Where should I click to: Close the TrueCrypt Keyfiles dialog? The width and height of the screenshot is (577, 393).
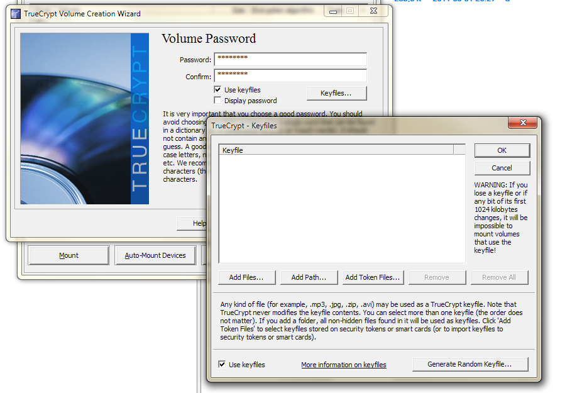coord(522,123)
